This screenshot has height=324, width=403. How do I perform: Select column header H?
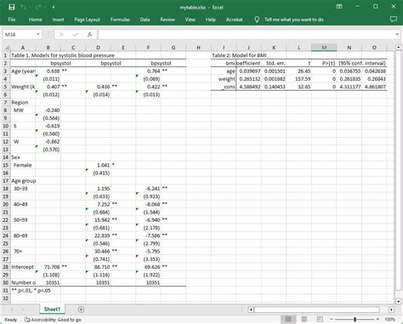point(198,48)
